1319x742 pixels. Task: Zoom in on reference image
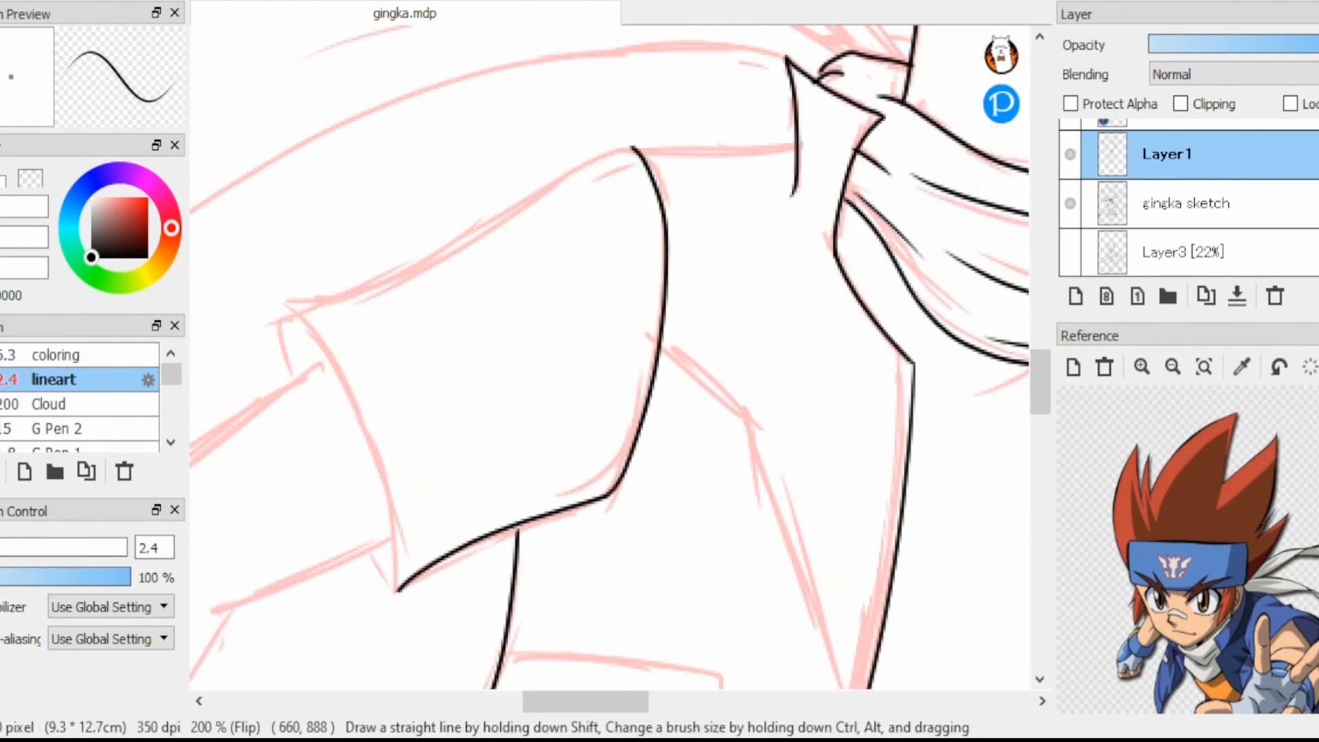click(1142, 367)
